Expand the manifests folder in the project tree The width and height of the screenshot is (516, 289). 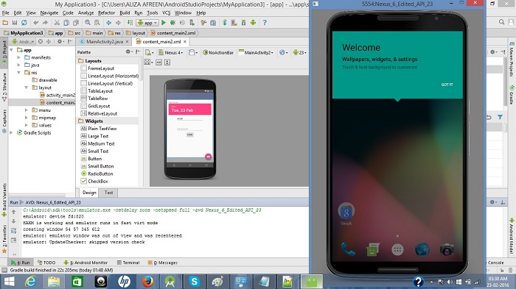[x=18, y=57]
